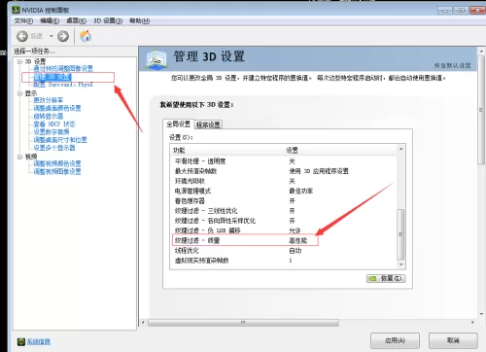Open 调整视频图像设置 in the tree

57,172
